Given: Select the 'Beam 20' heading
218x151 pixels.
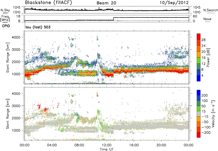Looking at the screenshot, I should click(106, 3).
